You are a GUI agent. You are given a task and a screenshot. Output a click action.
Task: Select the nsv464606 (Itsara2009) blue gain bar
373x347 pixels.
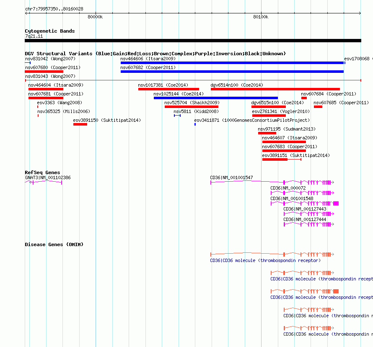point(232,63)
